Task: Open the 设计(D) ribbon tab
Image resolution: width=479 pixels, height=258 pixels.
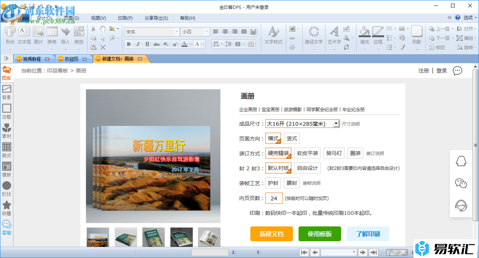Action: [44, 18]
